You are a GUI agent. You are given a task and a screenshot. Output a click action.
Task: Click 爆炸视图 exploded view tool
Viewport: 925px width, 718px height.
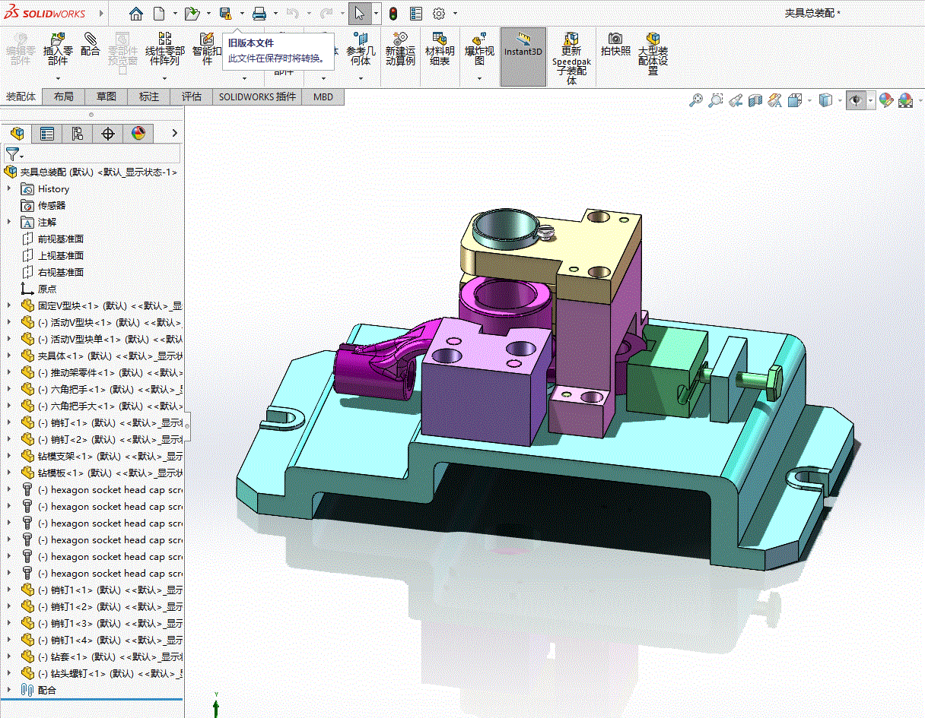[479, 49]
